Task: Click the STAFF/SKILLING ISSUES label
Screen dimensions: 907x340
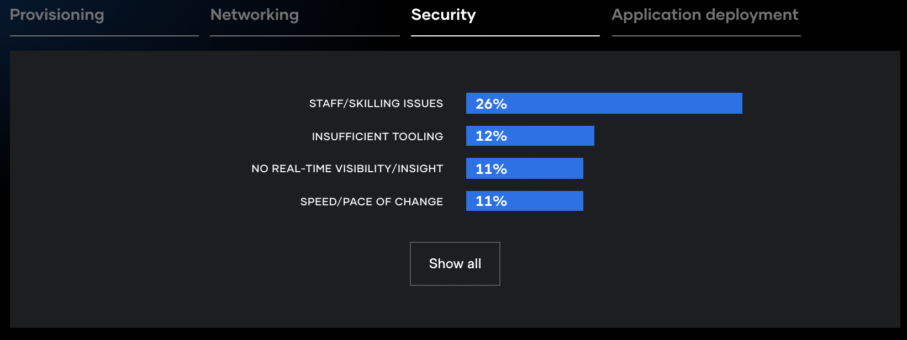Action: pos(376,103)
